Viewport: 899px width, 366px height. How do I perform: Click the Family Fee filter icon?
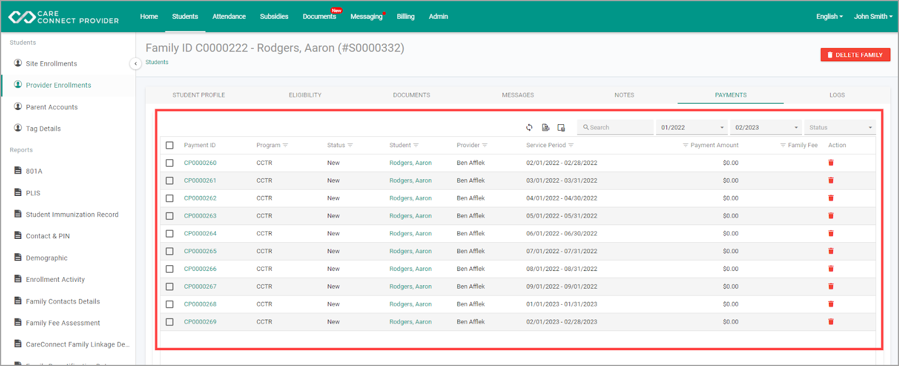point(783,145)
